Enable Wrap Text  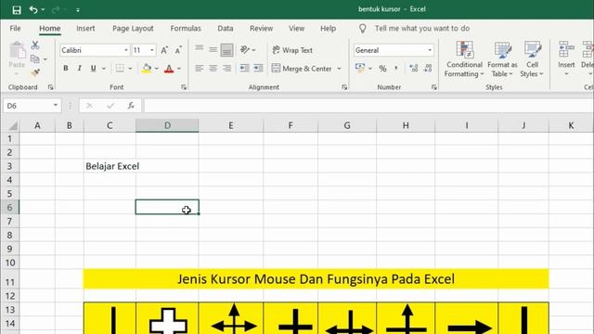[292, 50]
